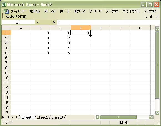Open the データ(D) menu
The height and width of the screenshot is (126, 161).
[112, 11]
